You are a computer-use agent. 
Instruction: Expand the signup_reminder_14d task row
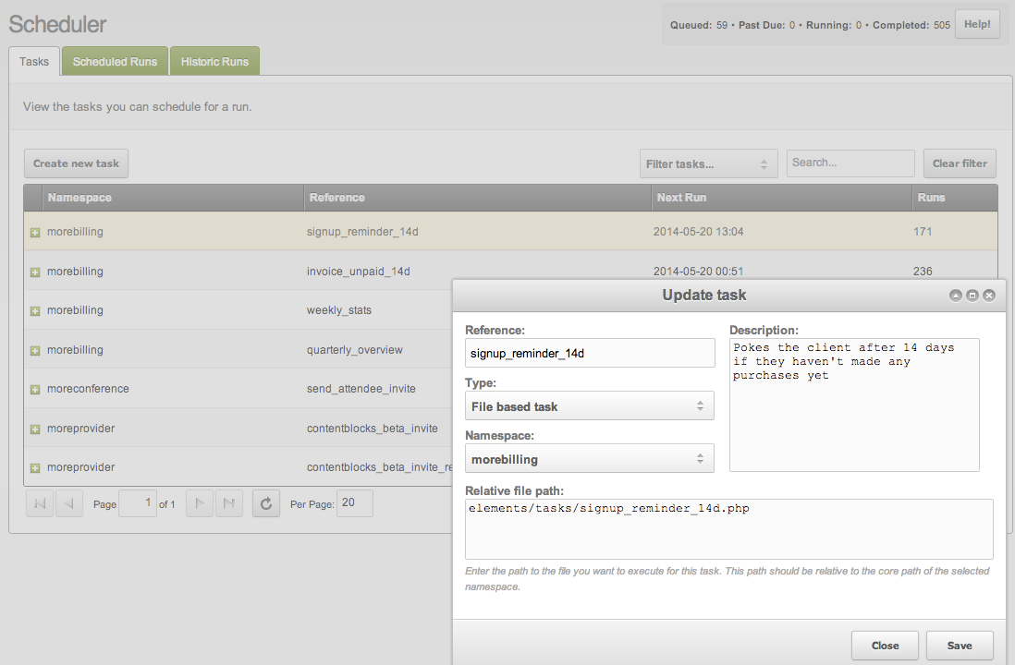coord(35,232)
